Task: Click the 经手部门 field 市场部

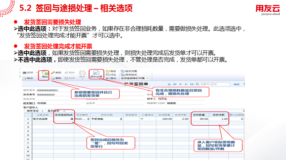Action: (42, 103)
